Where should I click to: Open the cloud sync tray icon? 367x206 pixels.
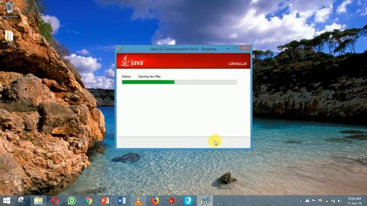point(307,201)
